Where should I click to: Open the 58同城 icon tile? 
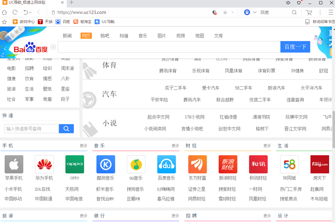click(x=289, y=164)
